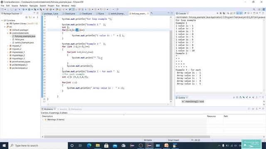
Task: Click the Open Type toolbar icon
Action: [x=57, y=10]
